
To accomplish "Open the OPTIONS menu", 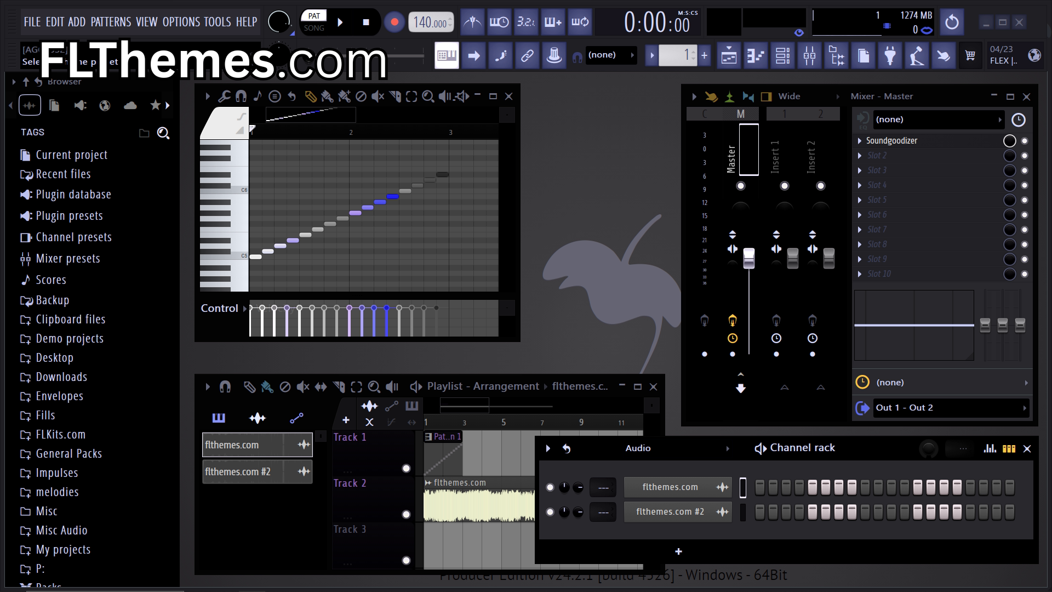I will tap(181, 22).
